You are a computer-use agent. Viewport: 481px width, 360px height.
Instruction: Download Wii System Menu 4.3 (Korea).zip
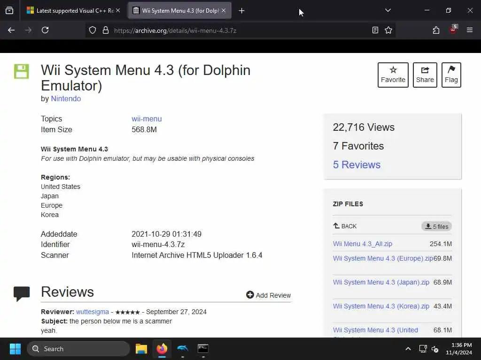point(381,306)
